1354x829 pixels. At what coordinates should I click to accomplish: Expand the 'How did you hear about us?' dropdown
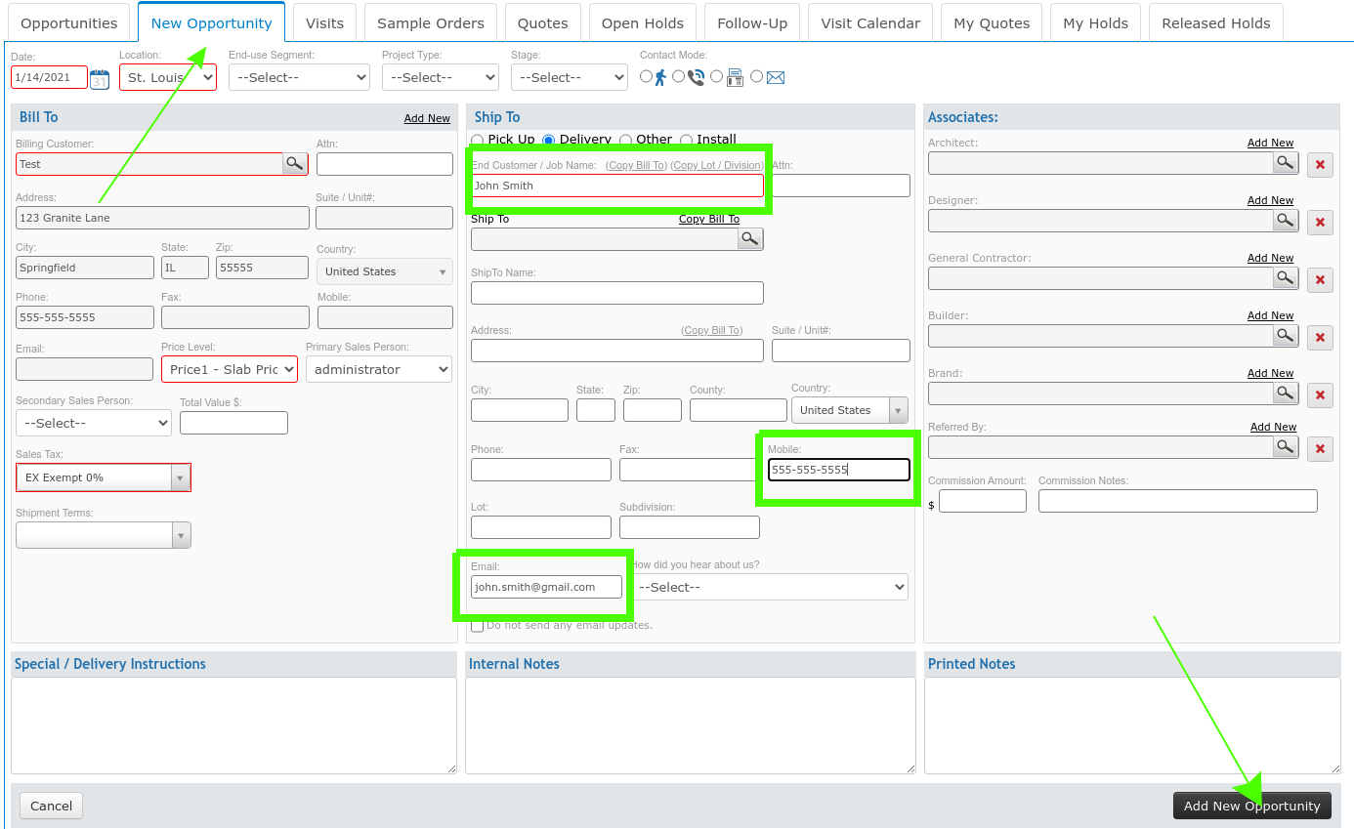coord(770,587)
